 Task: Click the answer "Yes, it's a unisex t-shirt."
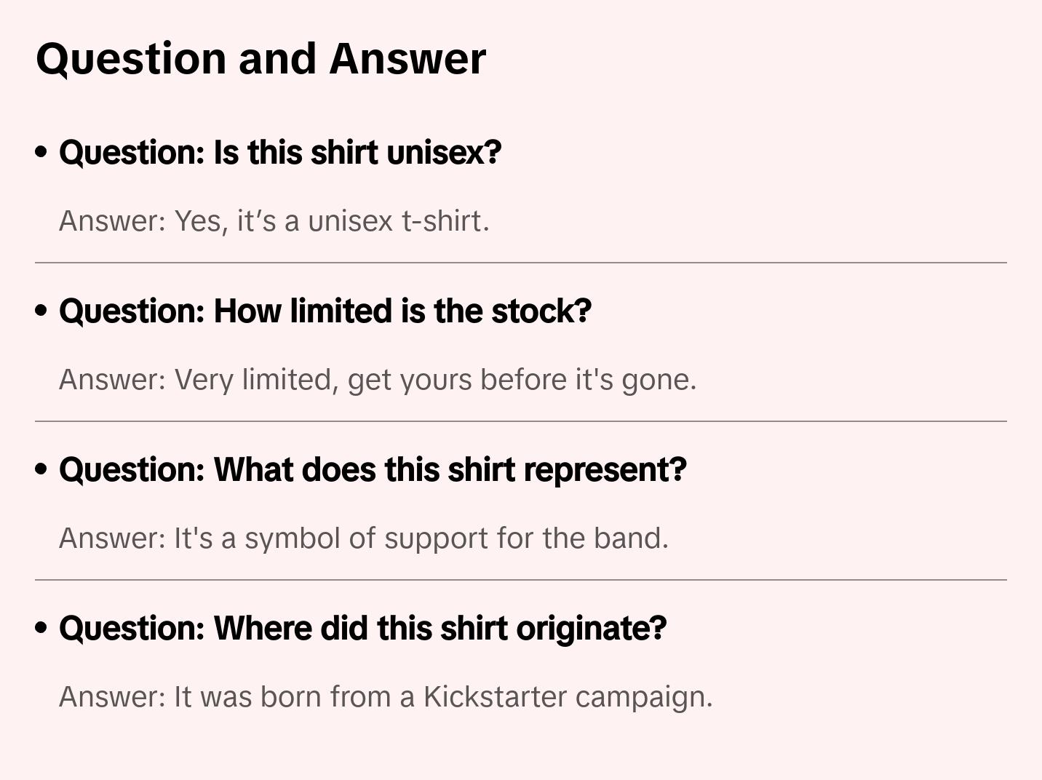coord(274,221)
